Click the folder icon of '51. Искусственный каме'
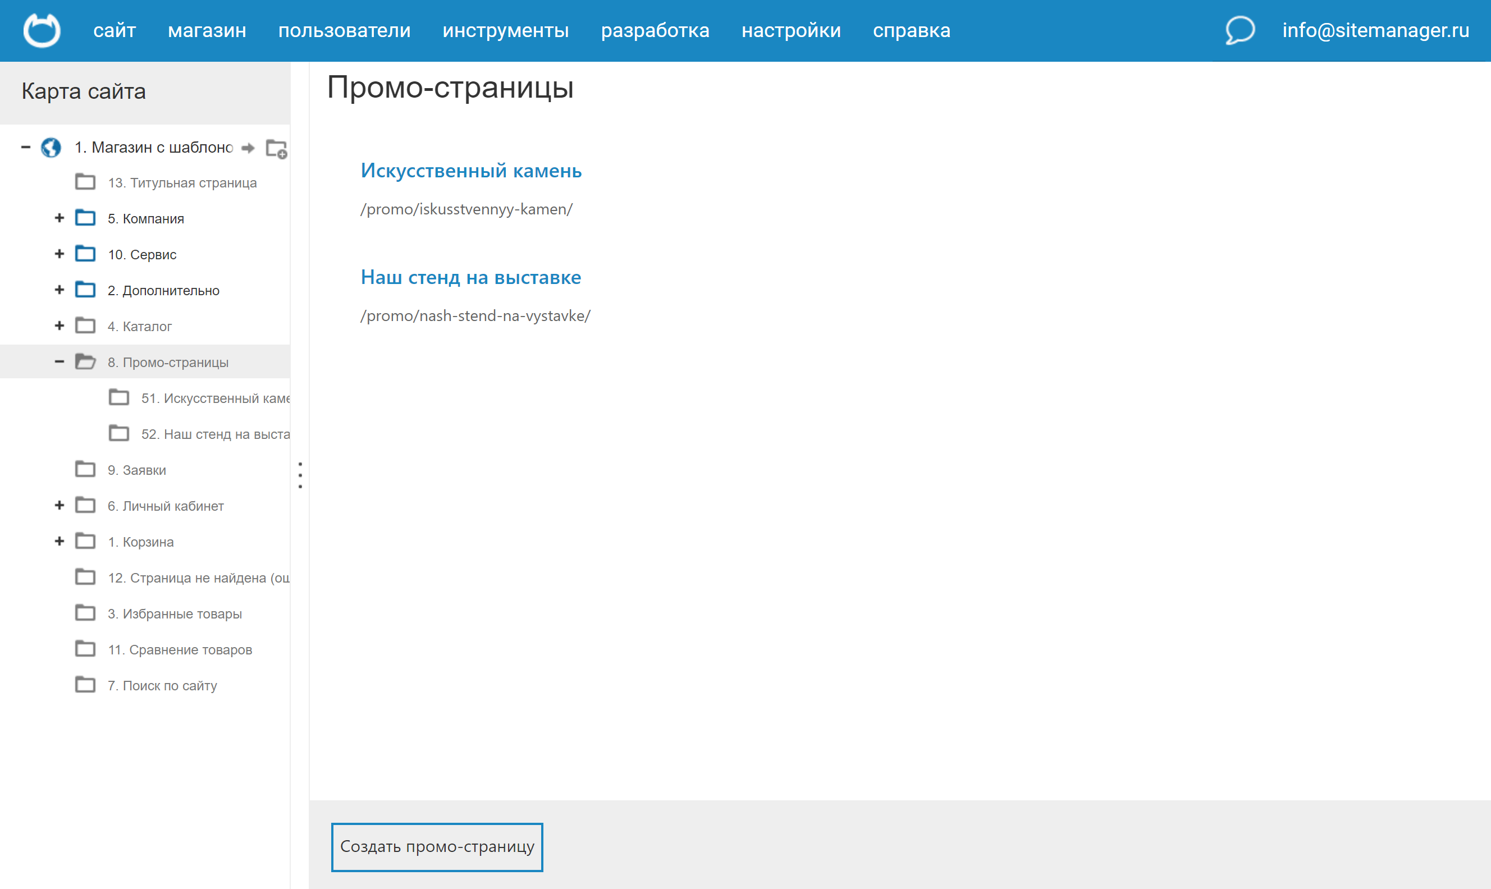 click(120, 397)
